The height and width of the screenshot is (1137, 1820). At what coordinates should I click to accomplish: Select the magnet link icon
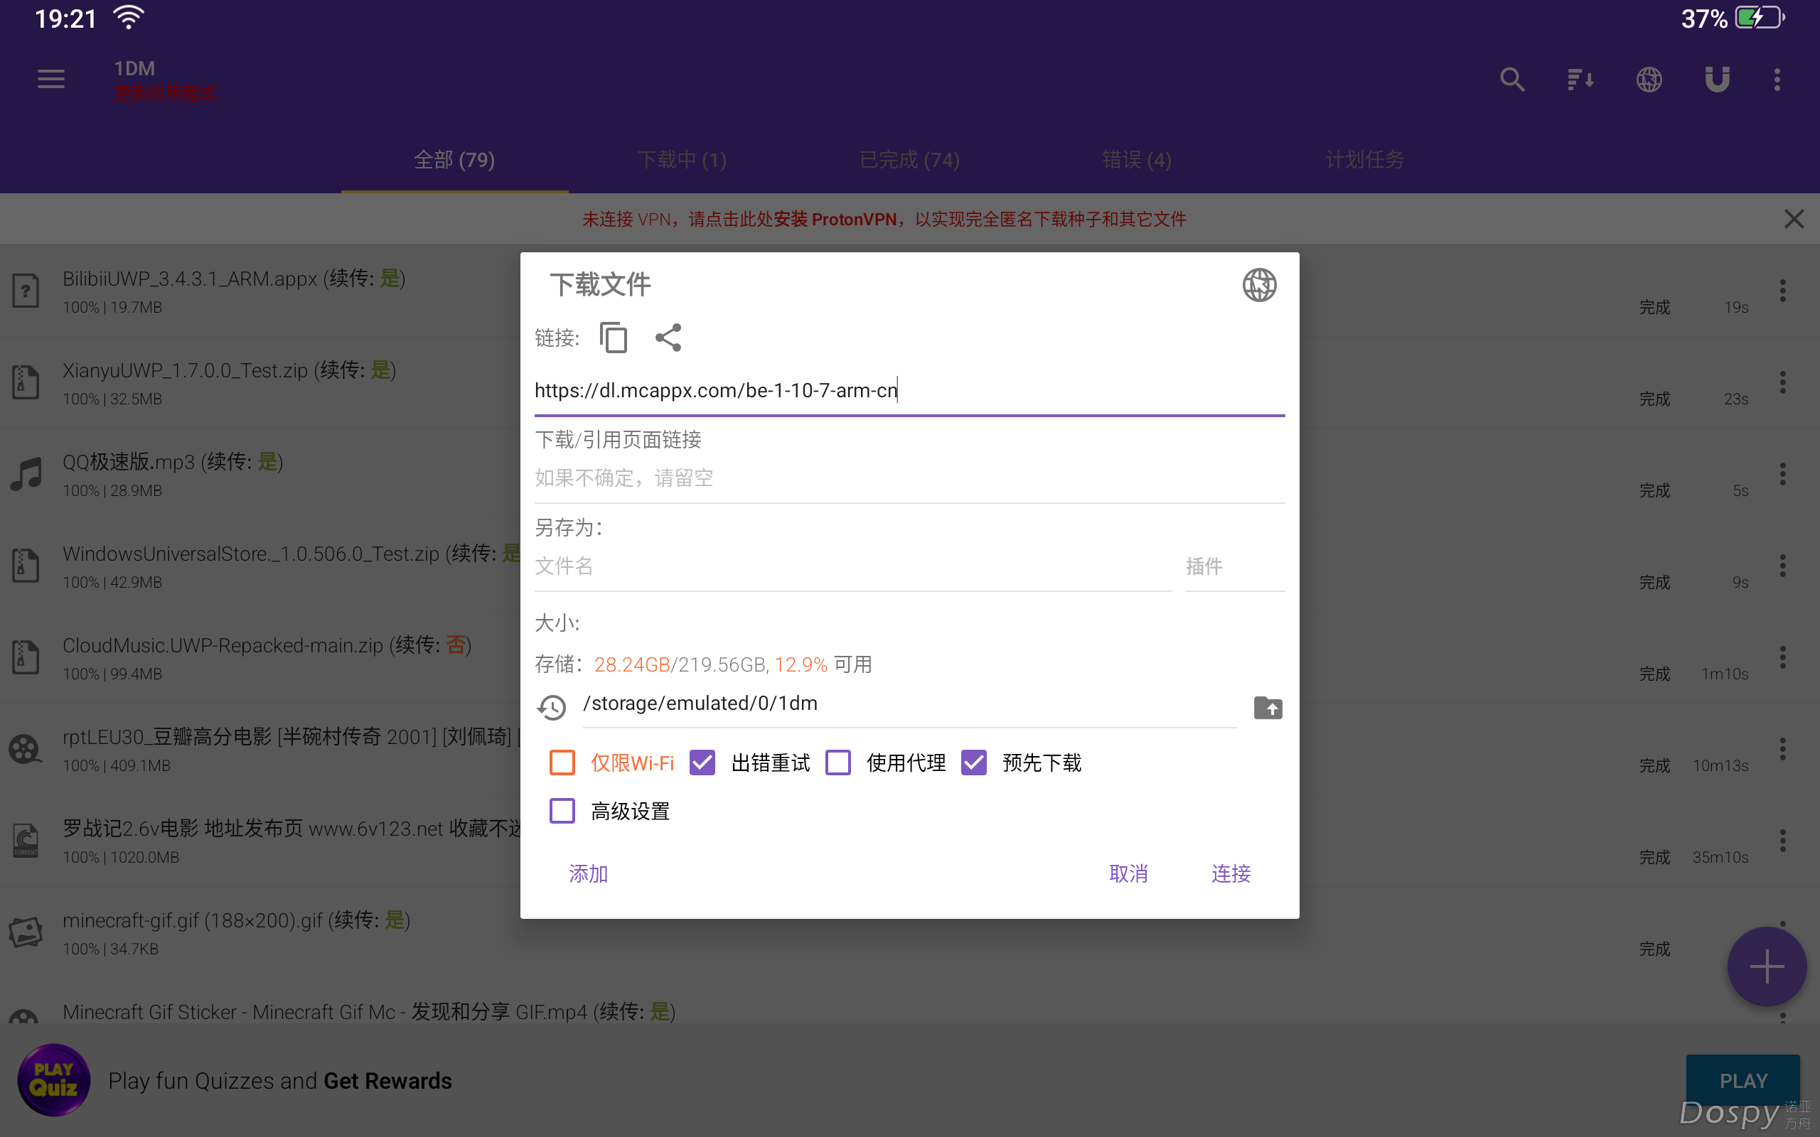(1717, 79)
